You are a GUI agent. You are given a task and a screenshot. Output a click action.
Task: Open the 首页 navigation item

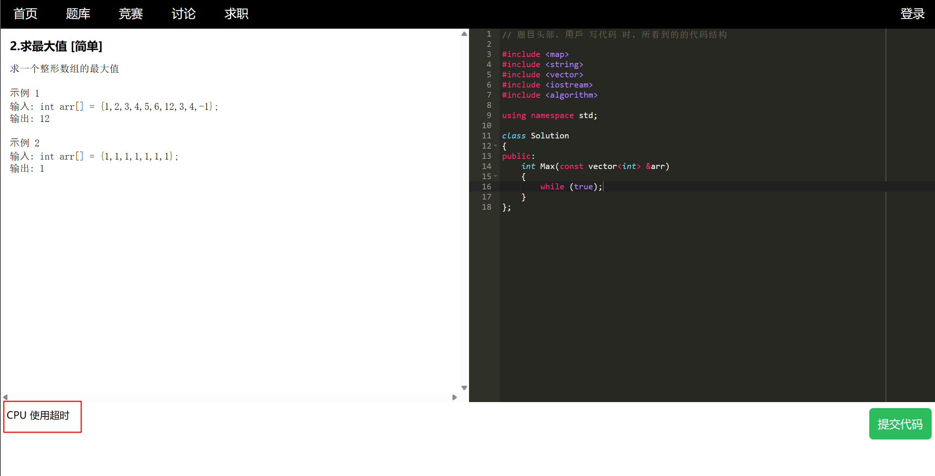click(25, 14)
